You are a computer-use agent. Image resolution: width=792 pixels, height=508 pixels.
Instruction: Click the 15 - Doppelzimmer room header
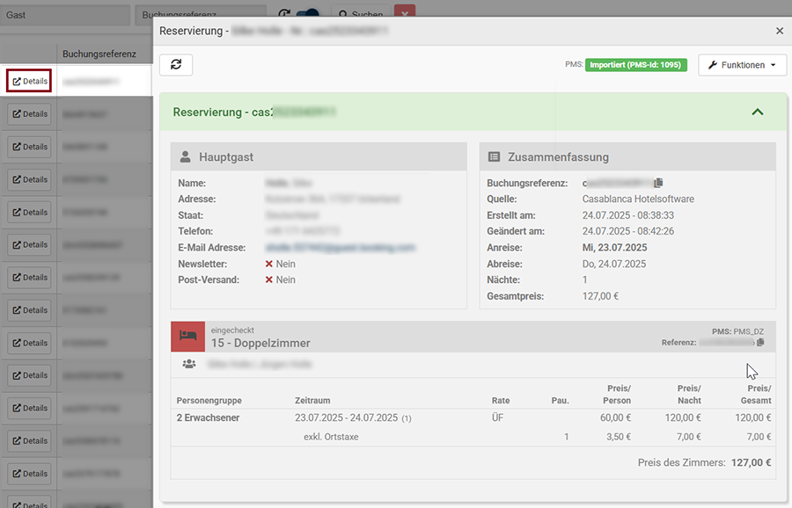(x=260, y=343)
